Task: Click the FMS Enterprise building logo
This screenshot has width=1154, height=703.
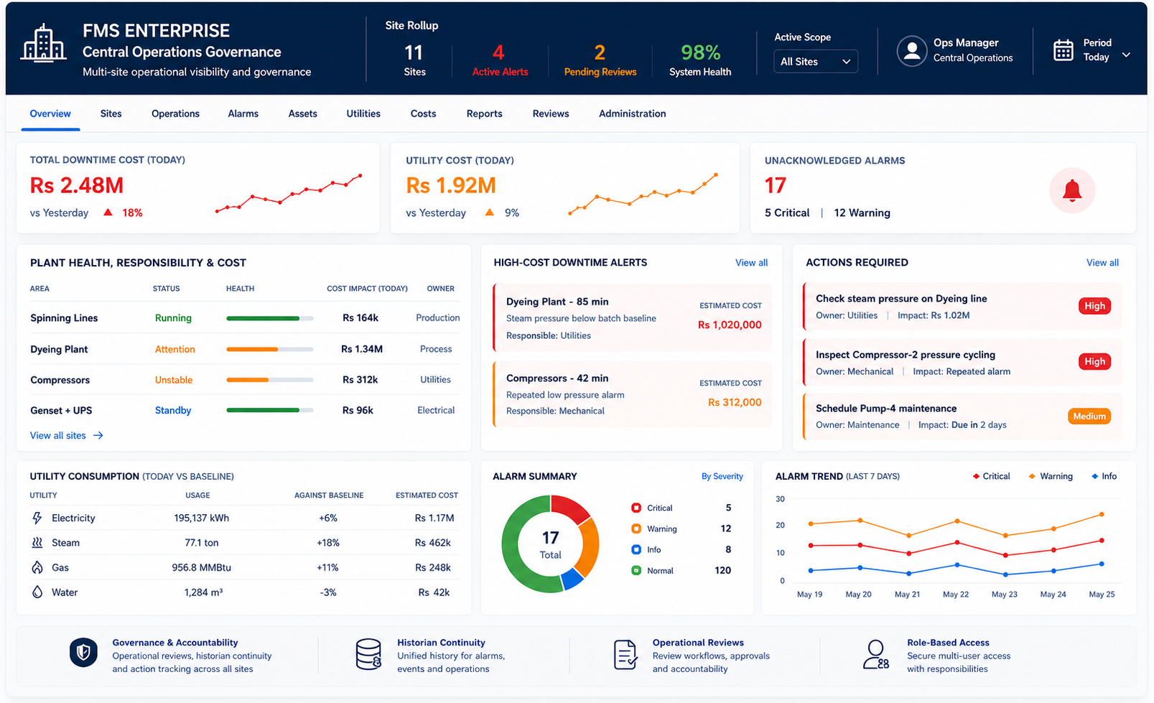Action: [x=44, y=43]
